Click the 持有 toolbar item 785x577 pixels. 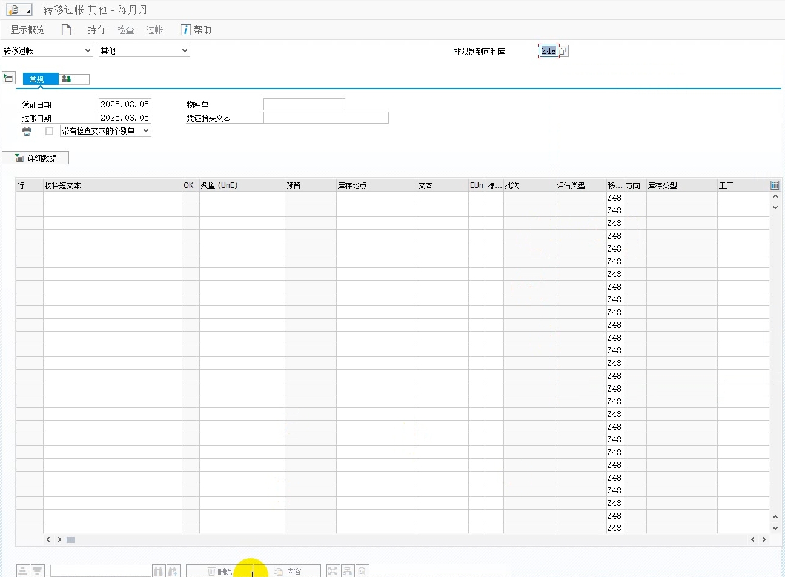point(96,30)
